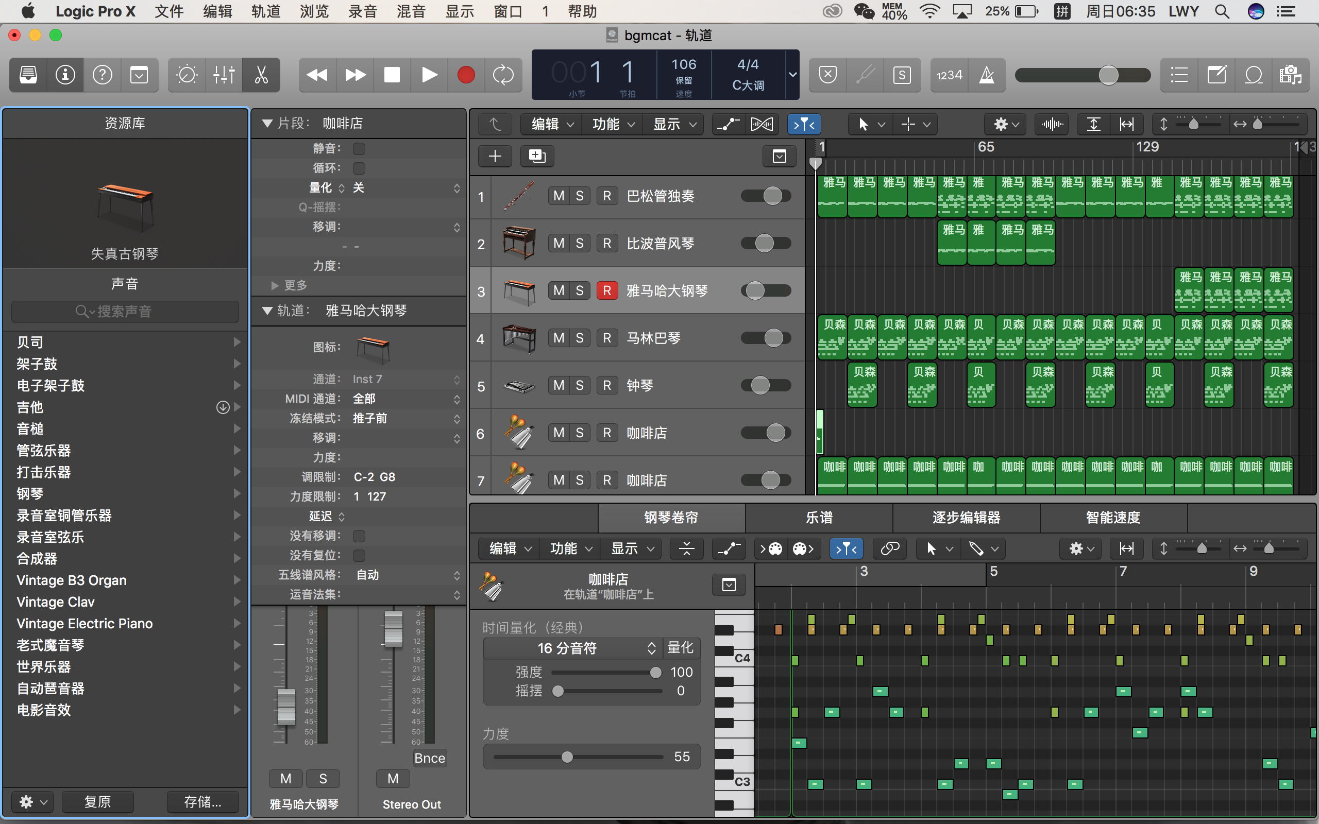
Task: Toggle the Scissors editors icon
Action: point(261,75)
